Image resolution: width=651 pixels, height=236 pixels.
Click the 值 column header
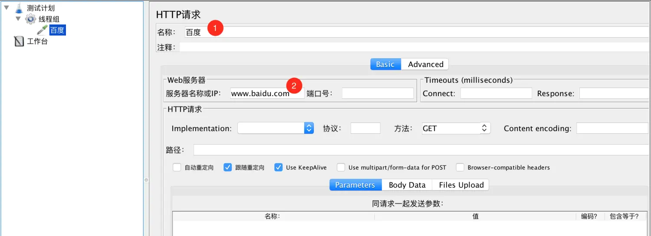point(475,216)
